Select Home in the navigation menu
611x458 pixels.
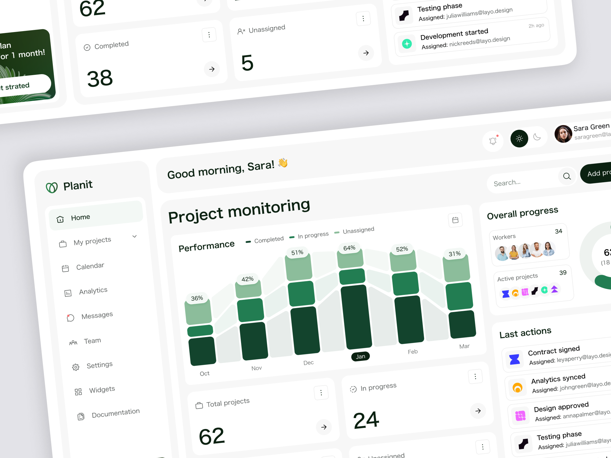tap(80, 217)
